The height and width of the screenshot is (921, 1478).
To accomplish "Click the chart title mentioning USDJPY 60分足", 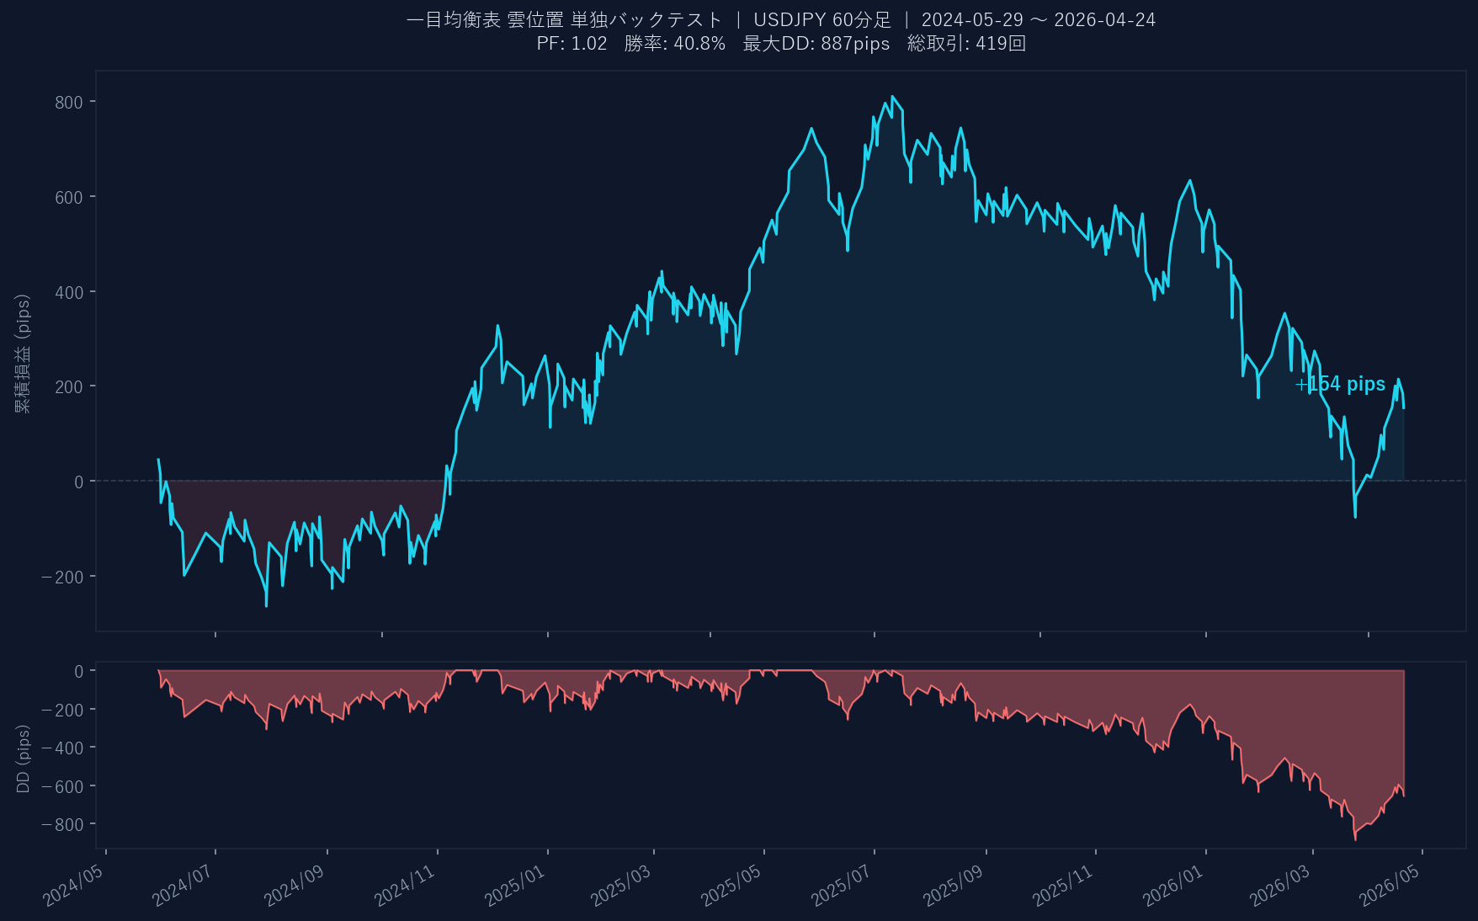I will [780, 19].
